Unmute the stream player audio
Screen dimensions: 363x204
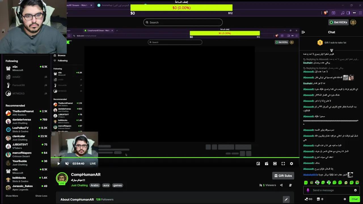point(67,163)
